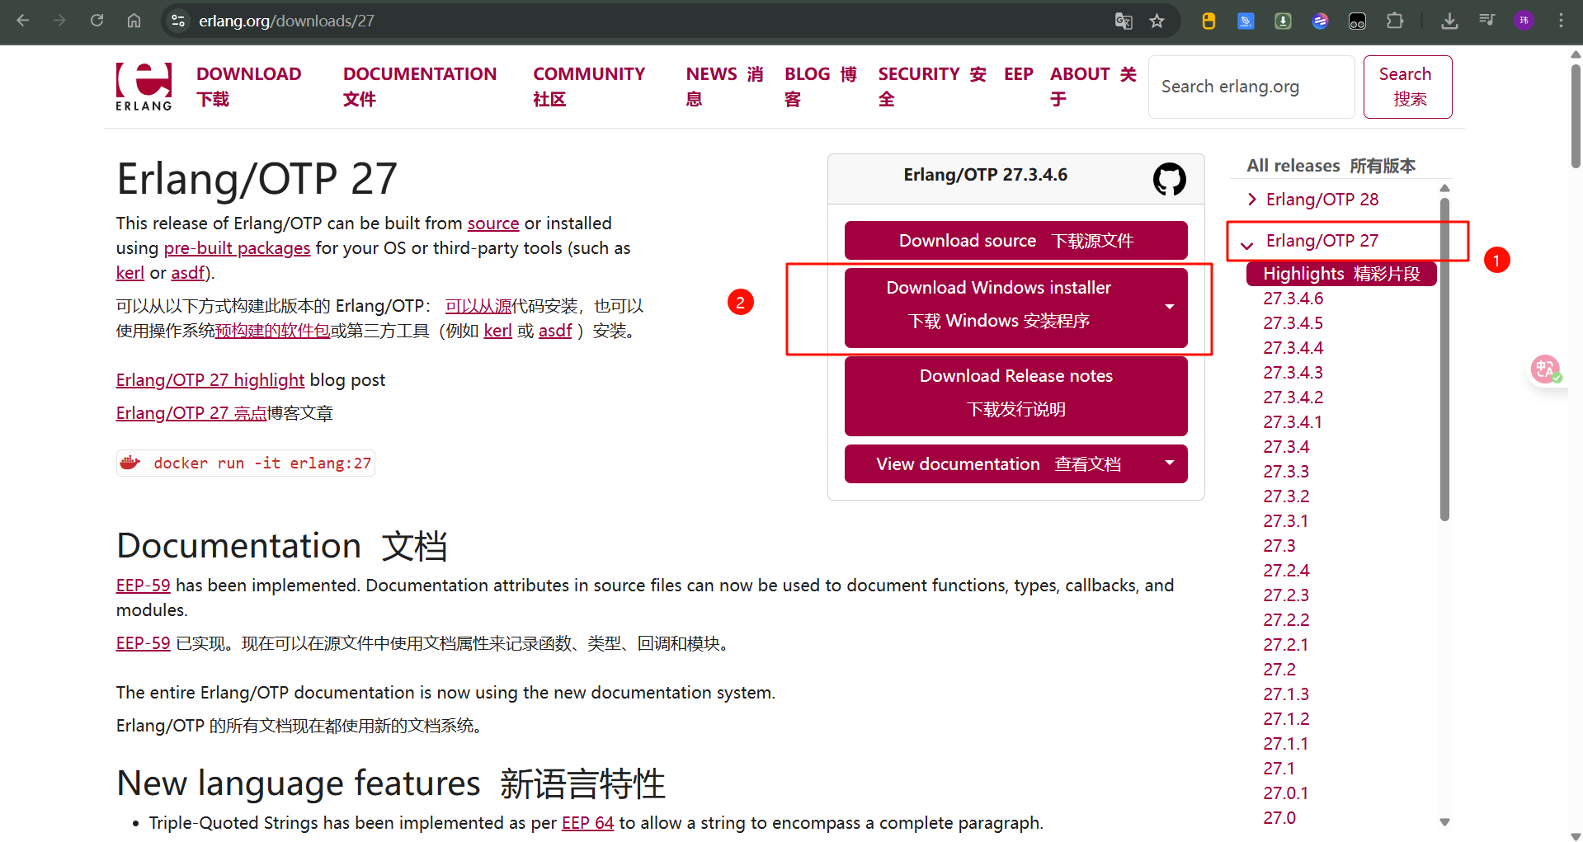This screenshot has width=1583, height=842.
Task: Open Erlang/OTP 27 highlight blog link
Action: [x=210, y=380]
